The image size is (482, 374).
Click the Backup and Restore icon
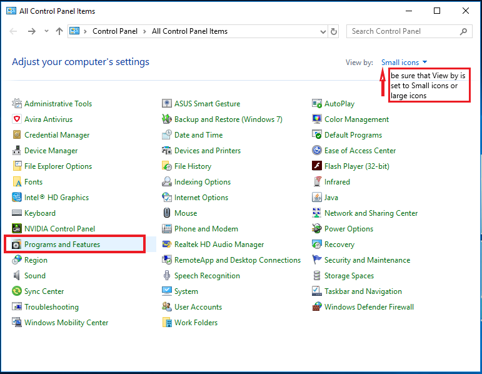(167, 119)
